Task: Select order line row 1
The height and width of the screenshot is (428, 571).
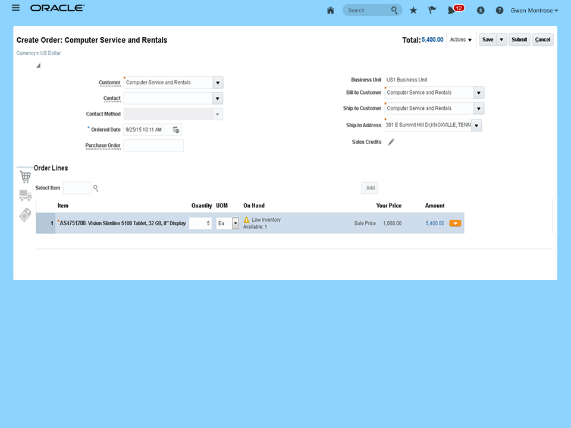Action: tap(46, 223)
